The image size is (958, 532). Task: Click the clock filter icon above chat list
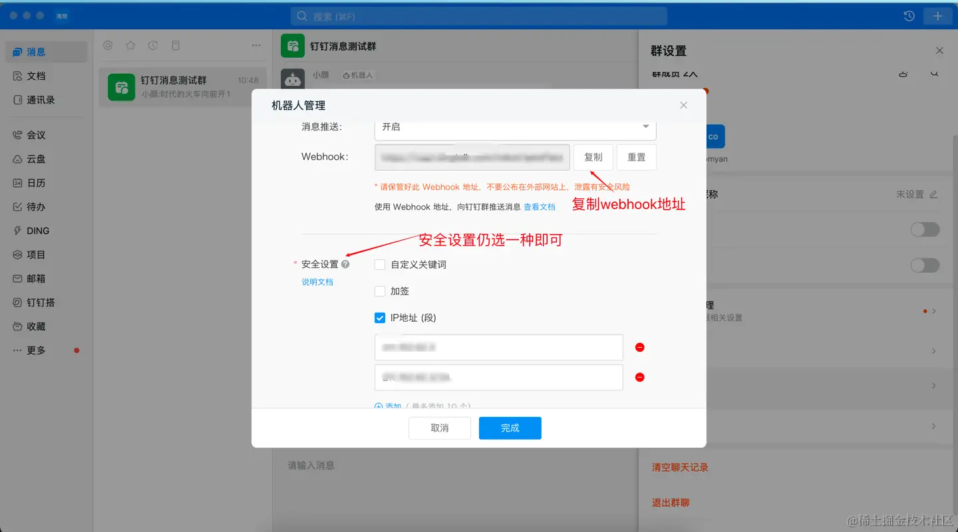coord(153,45)
